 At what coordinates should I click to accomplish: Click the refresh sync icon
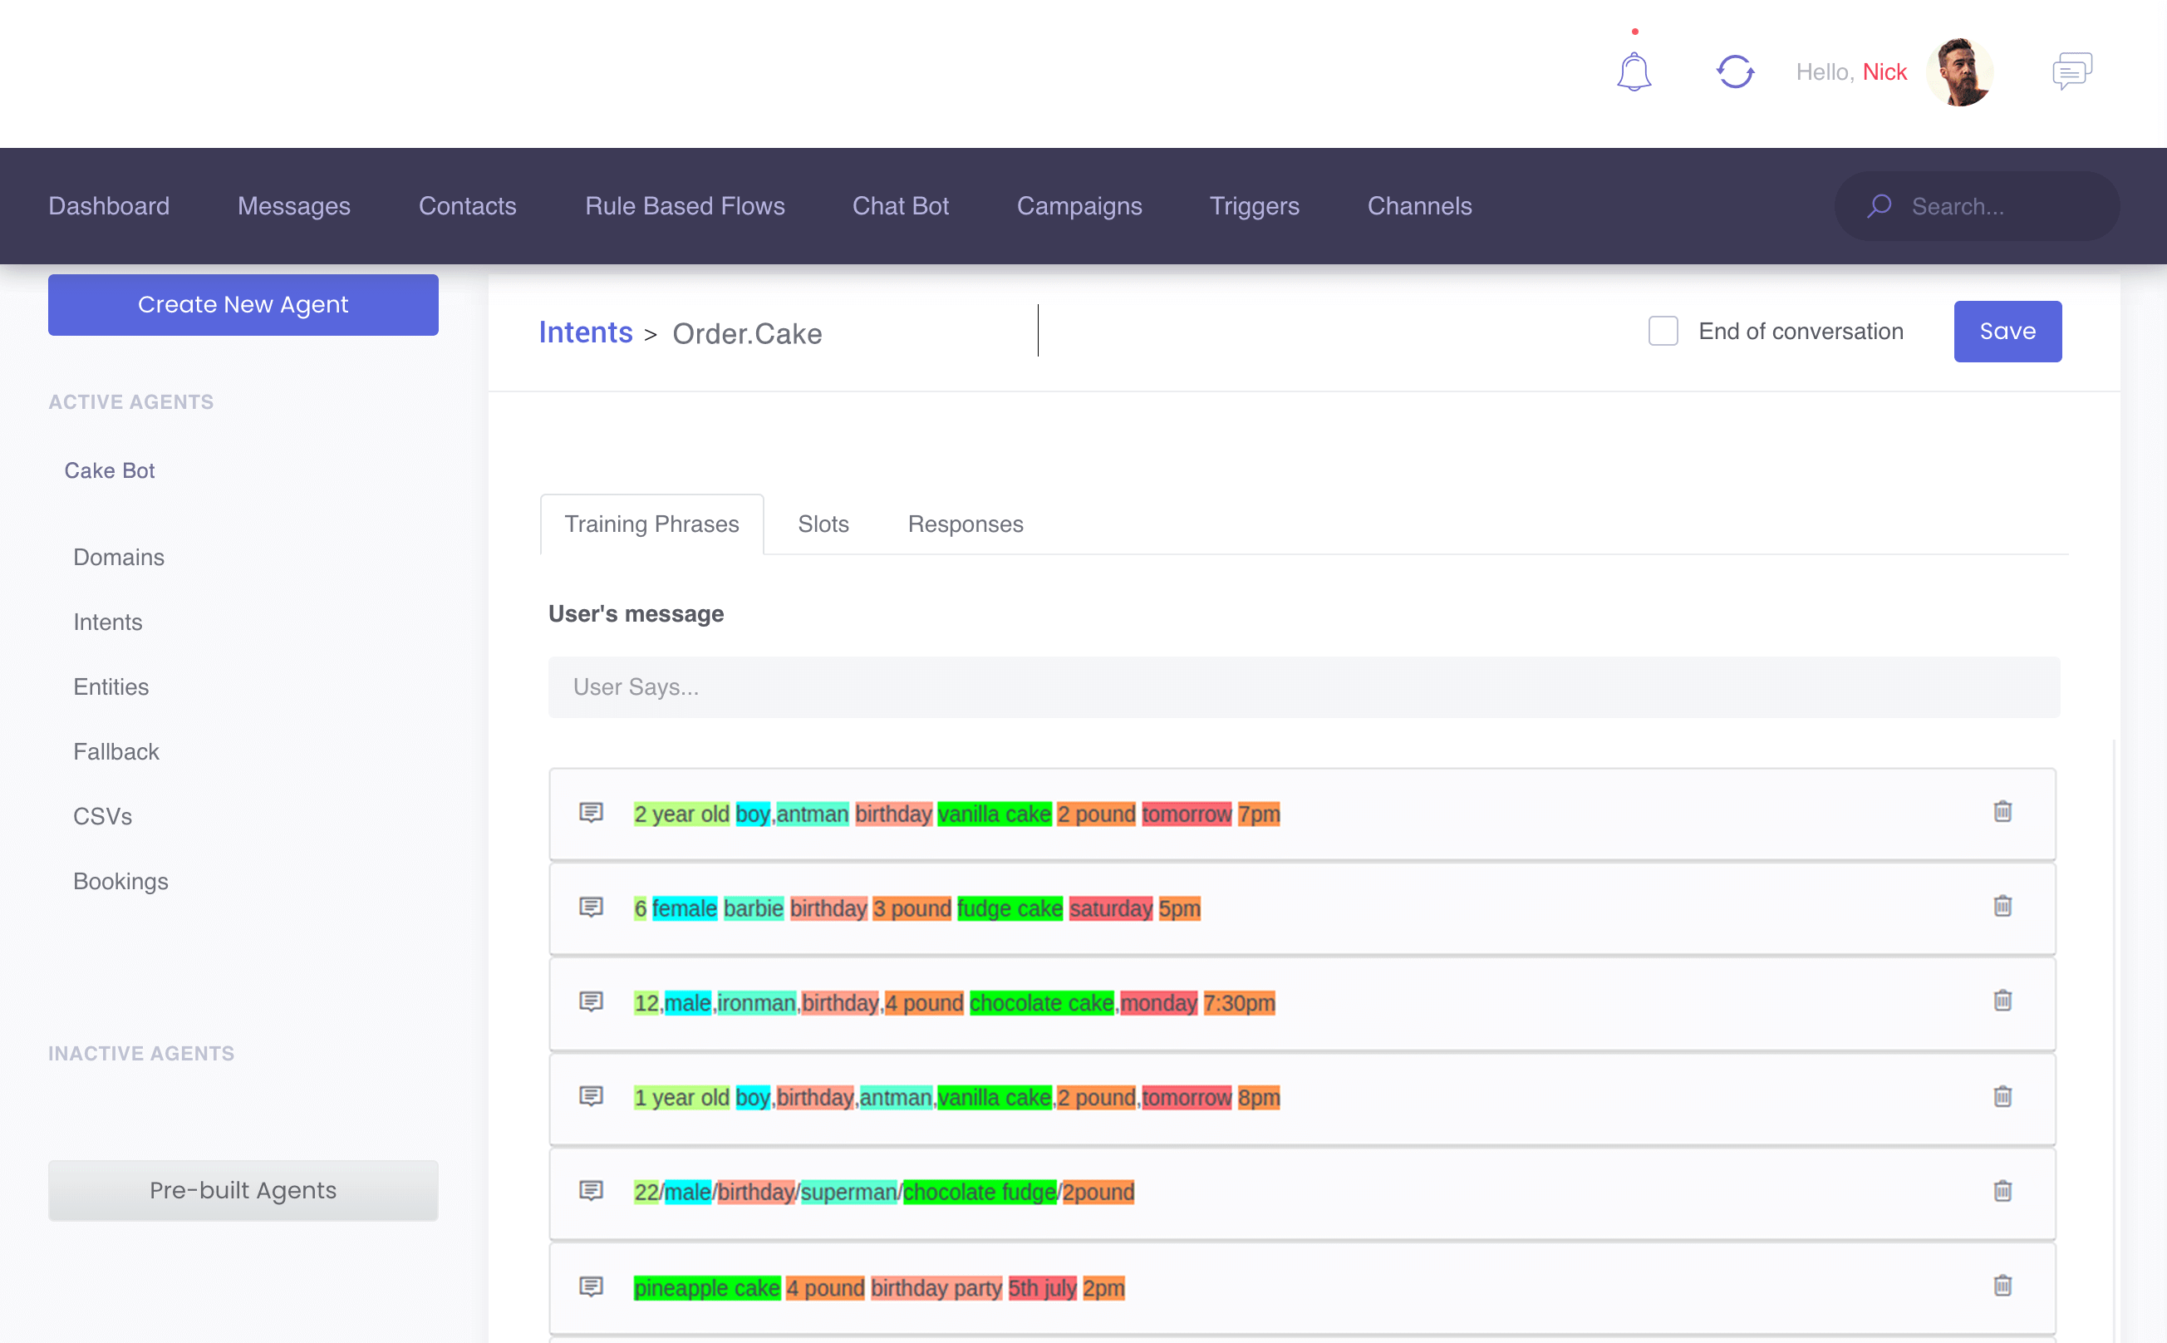coord(1734,72)
